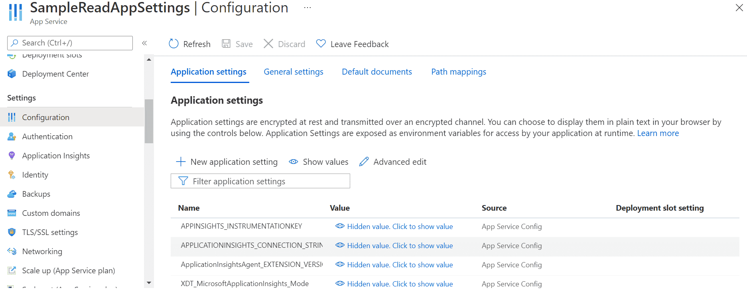The width and height of the screenshot is (747, 302).
Task: Click the Learn more link
Action: (658, 133)
